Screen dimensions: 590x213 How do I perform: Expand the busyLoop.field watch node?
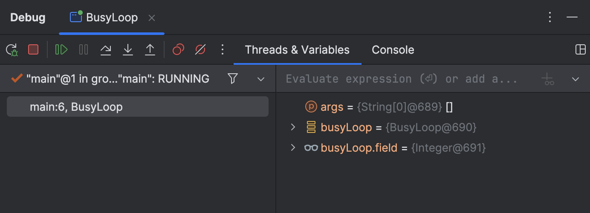[x=293, y=147]
